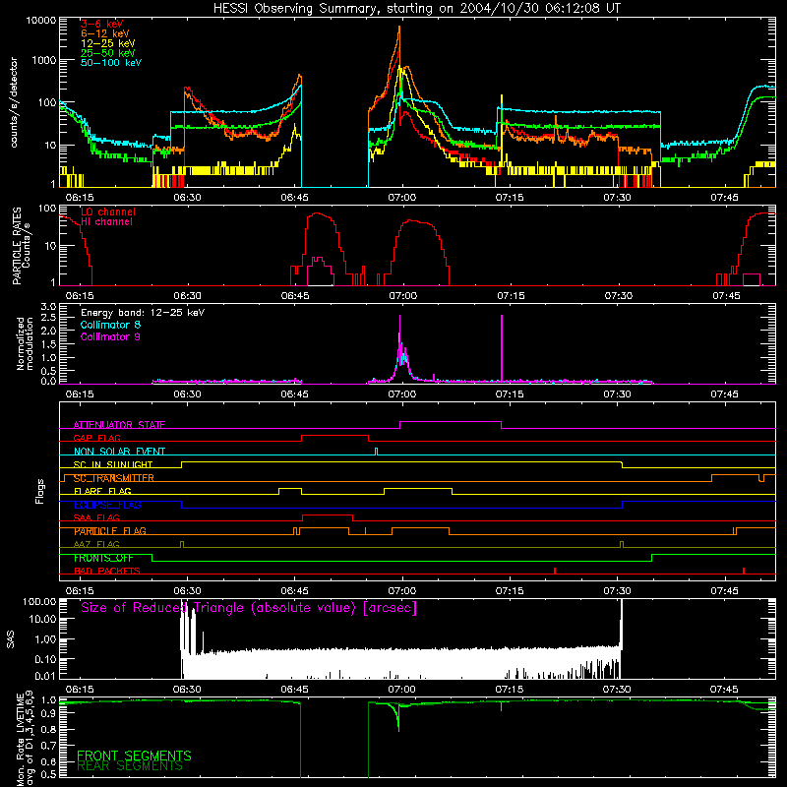Click the 'SAA_FLAG' label
Viewport: 787px width, 787px height.
tap(96, 517)
